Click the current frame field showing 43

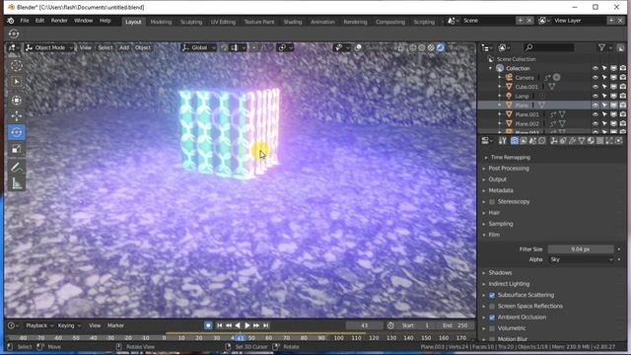[364, 325]
